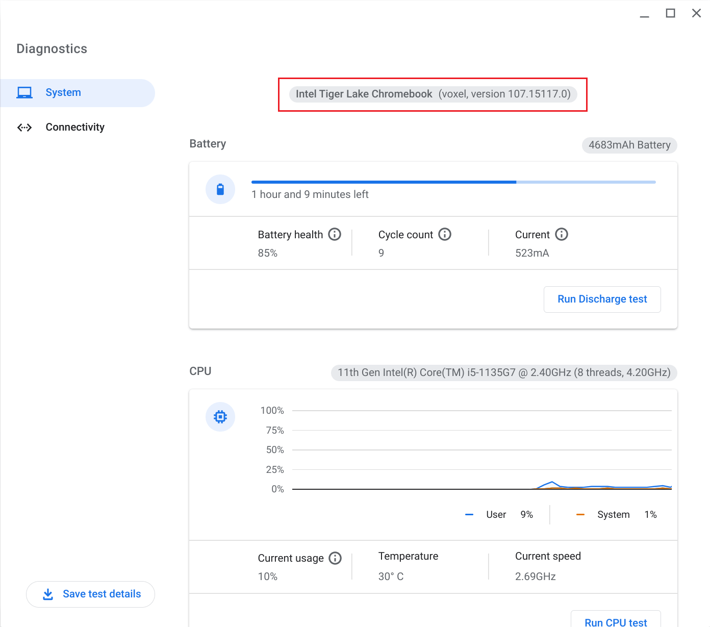
Task: Click the Cycle count info icon
Action: point(445,234)
